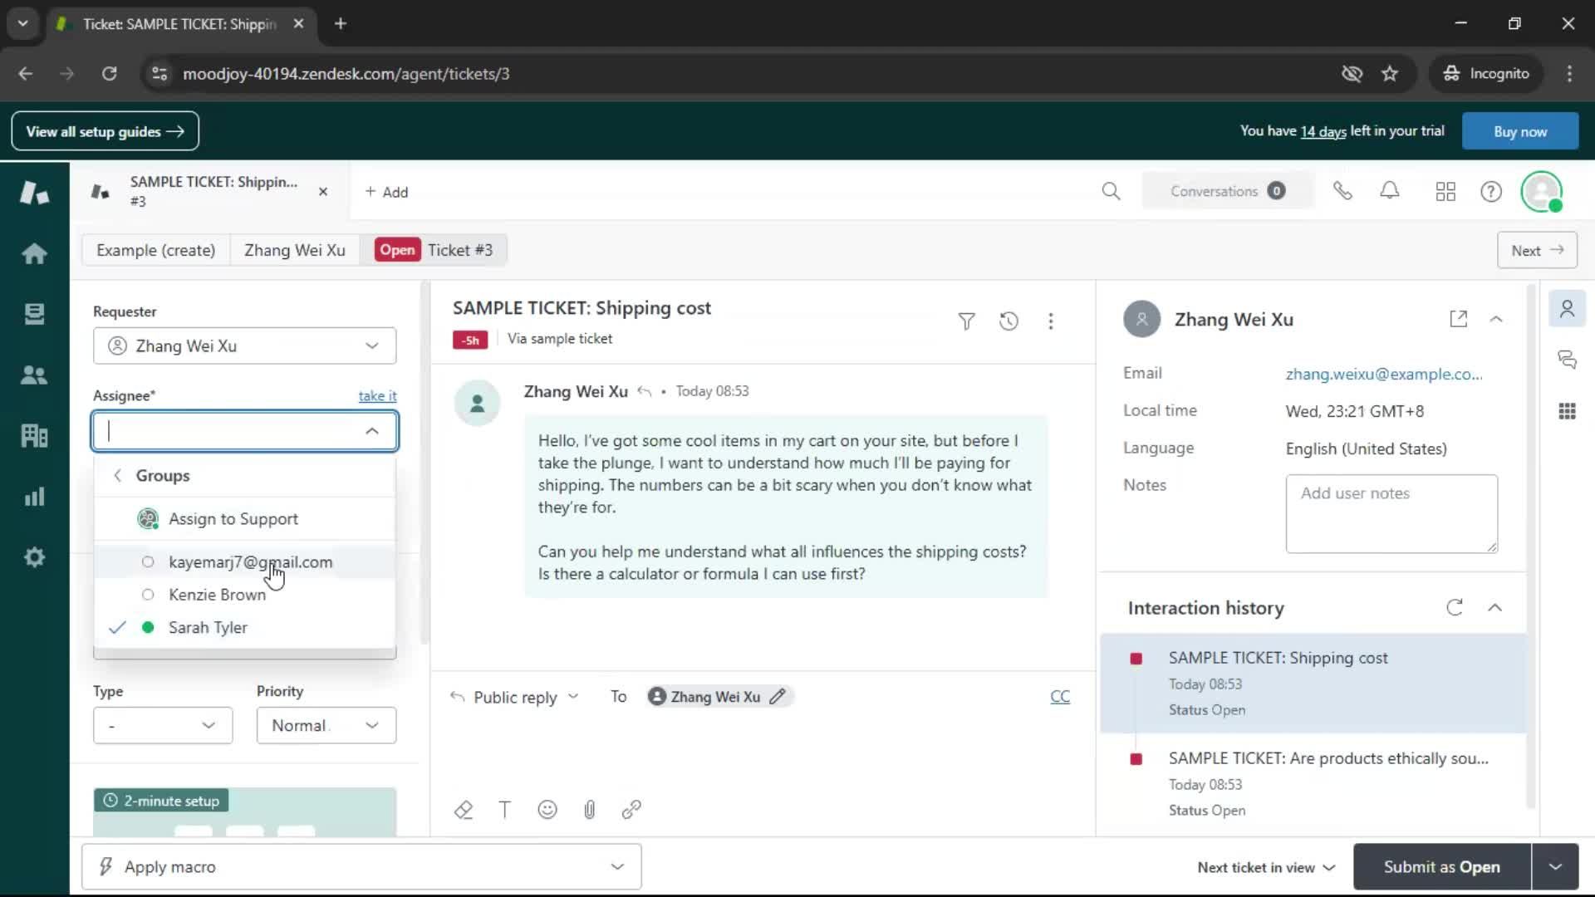Viewport: 1595px width, 897px height.
Task: Open the Are products ethically sourced interaction
Action: pos(1313,783)
